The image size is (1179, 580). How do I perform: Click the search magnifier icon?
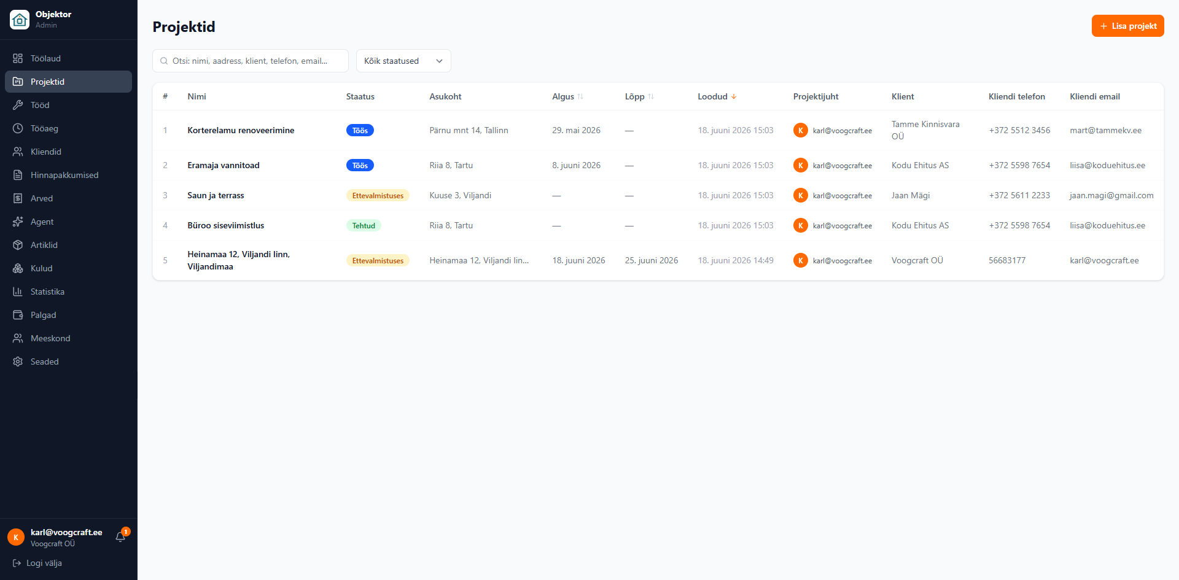164,61
